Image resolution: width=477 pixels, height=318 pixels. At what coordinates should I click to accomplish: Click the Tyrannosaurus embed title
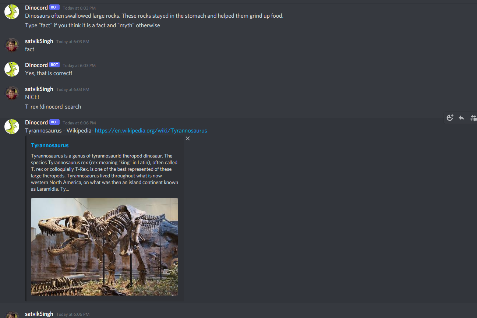(x=50, y=145)
